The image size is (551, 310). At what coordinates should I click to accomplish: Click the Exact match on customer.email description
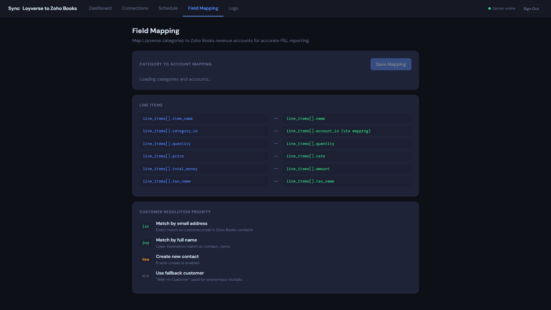(205, 230)
